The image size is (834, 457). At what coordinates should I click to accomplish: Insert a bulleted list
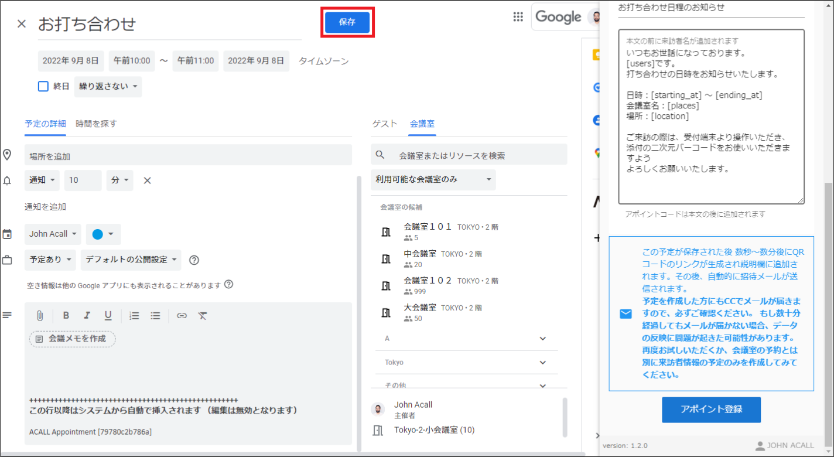coord(155,316)
